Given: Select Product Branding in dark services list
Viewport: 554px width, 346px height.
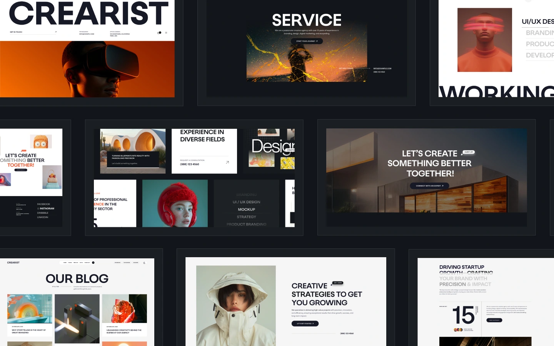Looking at the screenshot, I should (x=247, y=224).
